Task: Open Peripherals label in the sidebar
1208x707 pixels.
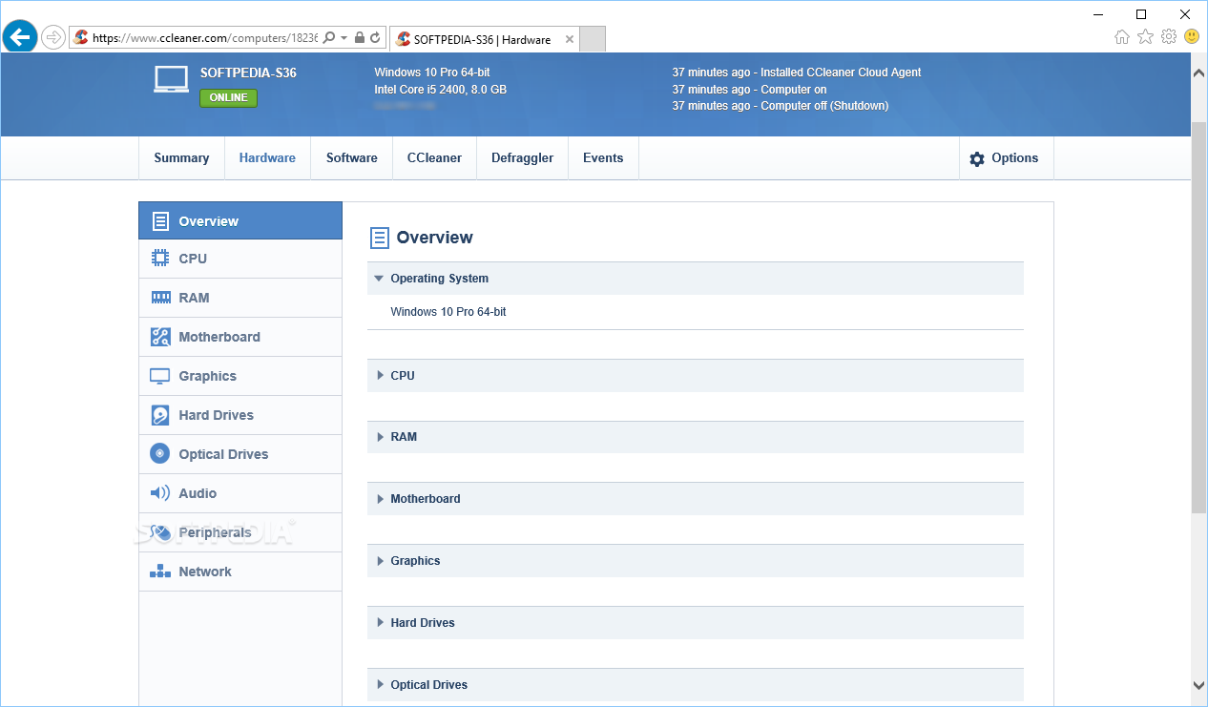Action: pyautogui.click(x=215, y=532)
